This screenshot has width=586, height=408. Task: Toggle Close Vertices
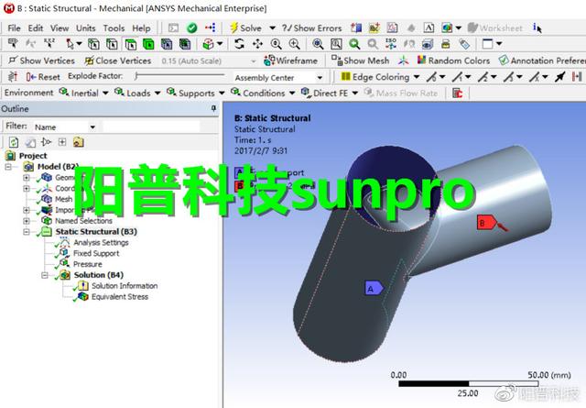[x=118, y=61]
